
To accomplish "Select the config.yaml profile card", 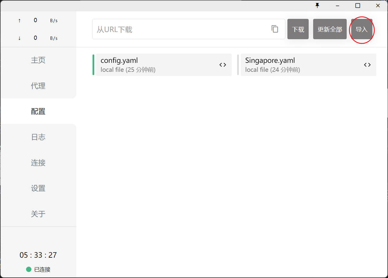I will click(x=156, y=65).
